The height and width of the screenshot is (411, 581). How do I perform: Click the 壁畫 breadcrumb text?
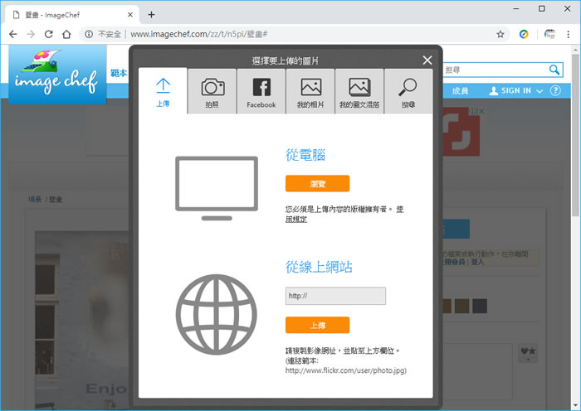click(x=56, y=200)
